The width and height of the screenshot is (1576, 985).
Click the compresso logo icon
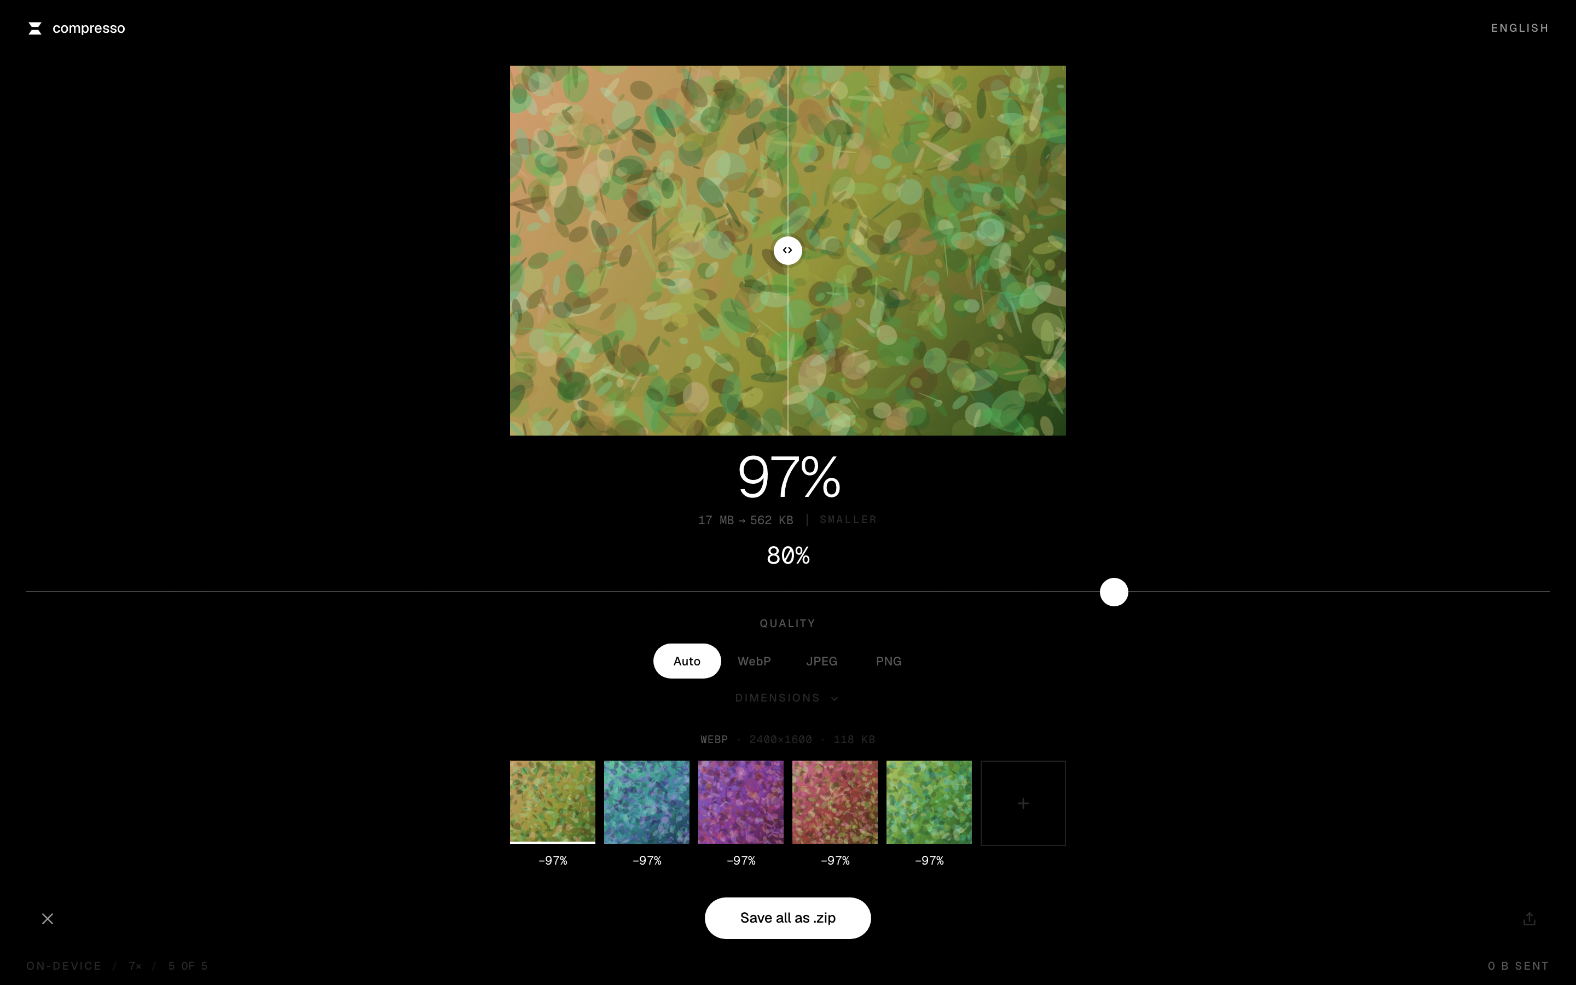click(x=35, y=28)
